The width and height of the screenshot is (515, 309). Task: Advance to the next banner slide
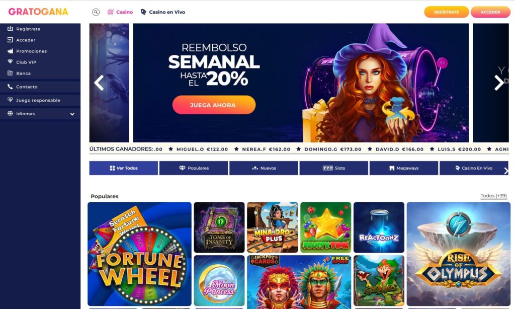pyautogui.click(x=499, y=83)
